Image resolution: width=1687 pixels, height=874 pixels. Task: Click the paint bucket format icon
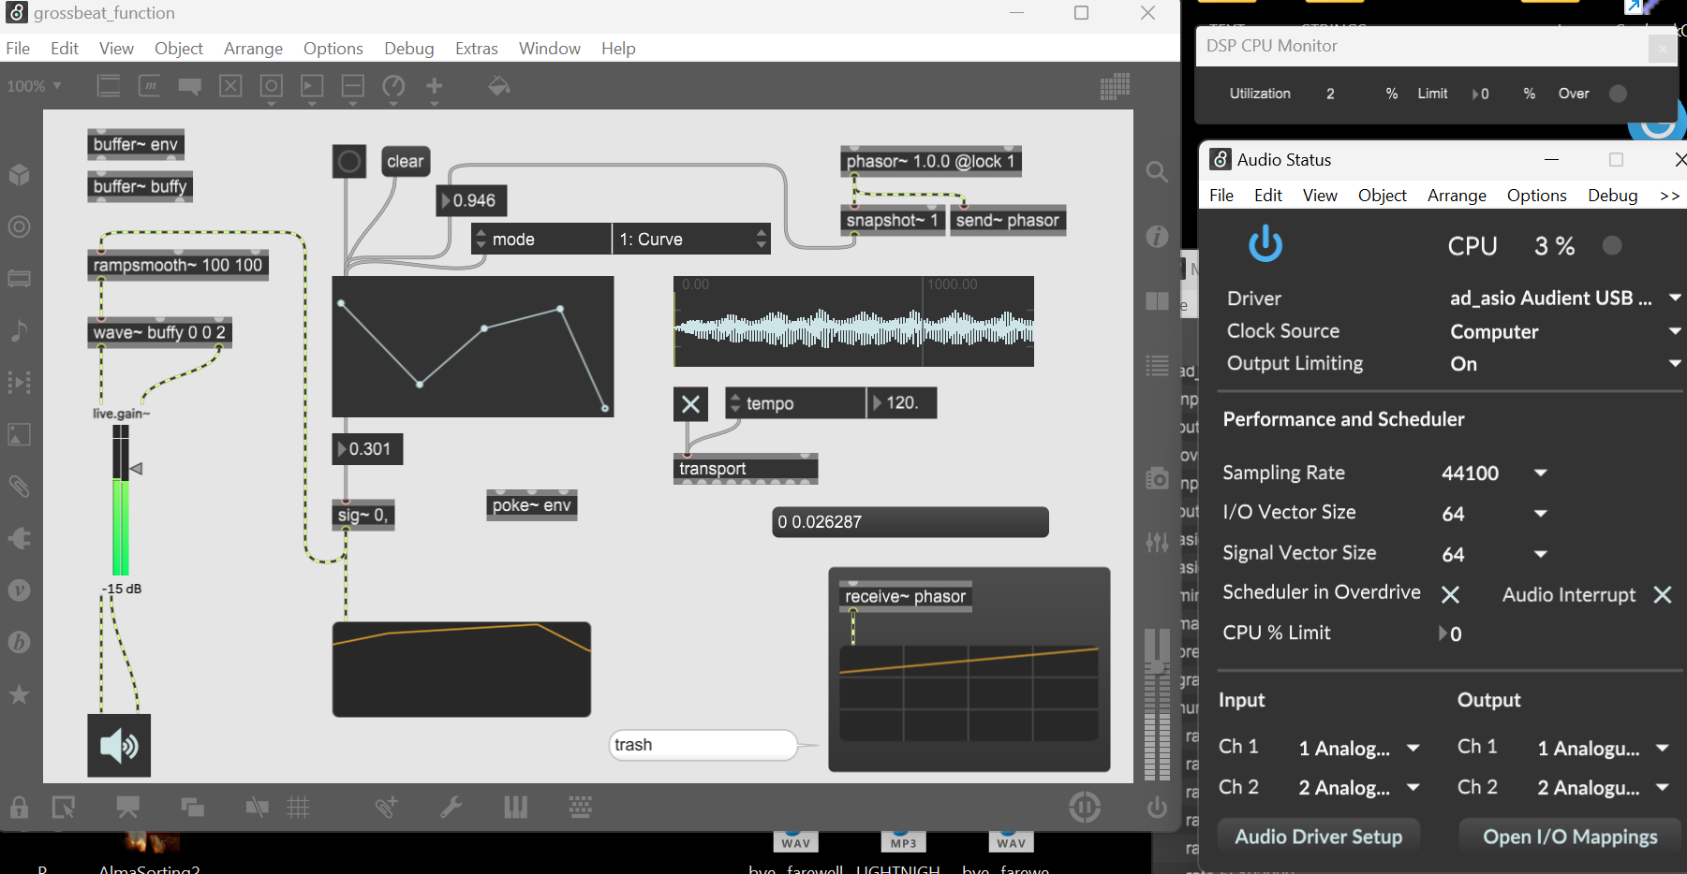click(498, 87)
